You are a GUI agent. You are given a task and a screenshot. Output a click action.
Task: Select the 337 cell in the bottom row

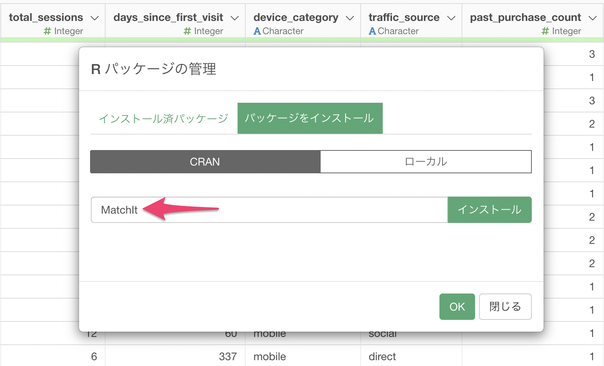[227, 356]
